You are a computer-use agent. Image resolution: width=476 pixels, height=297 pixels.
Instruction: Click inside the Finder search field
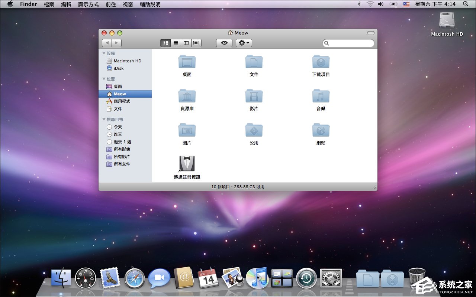pyautogui.click(x=348, y=43)
